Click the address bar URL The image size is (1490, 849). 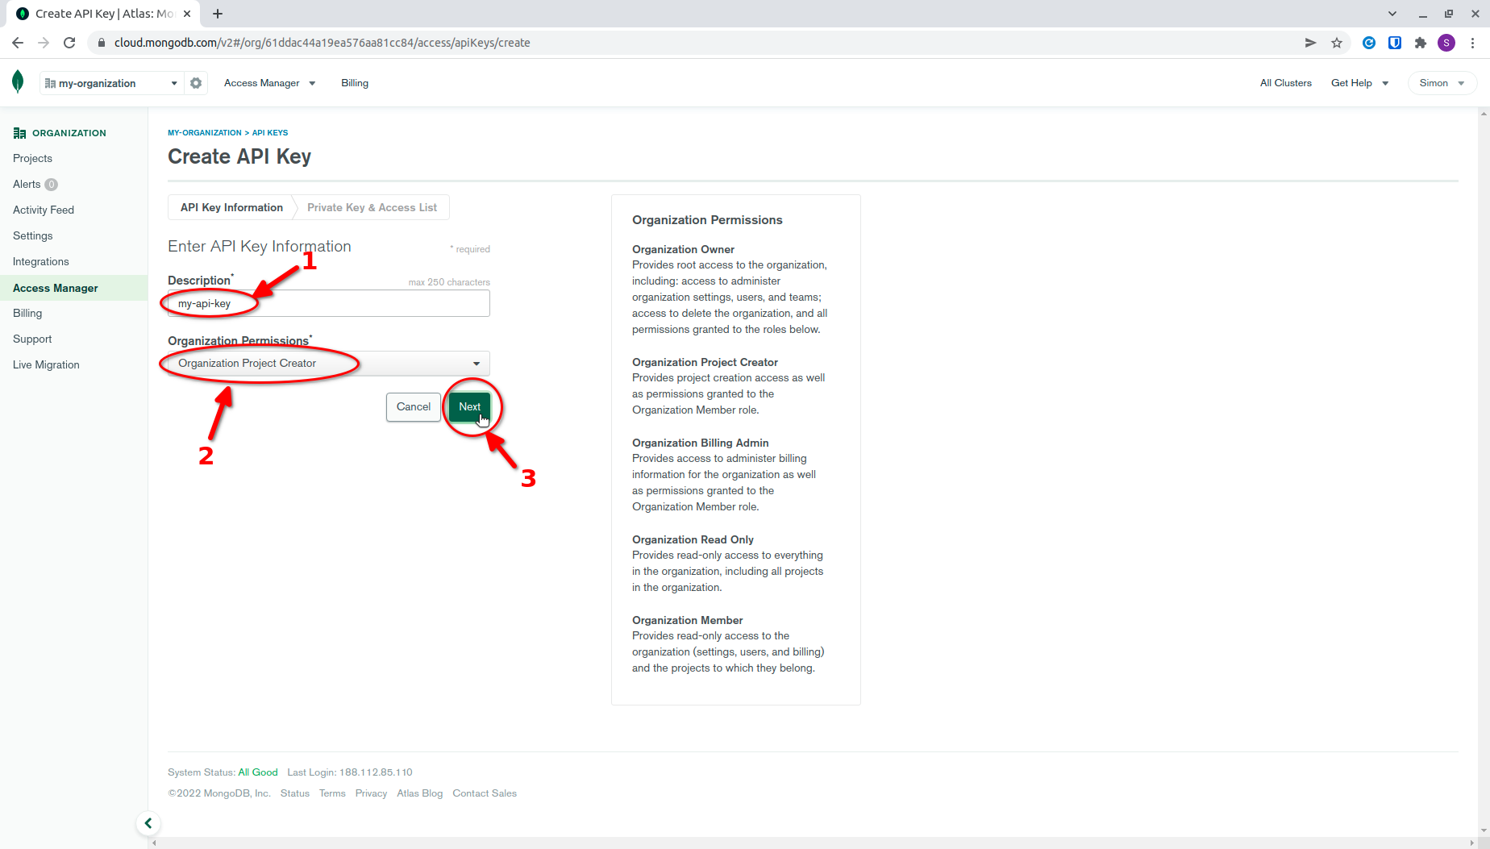(x=323, y=43)
